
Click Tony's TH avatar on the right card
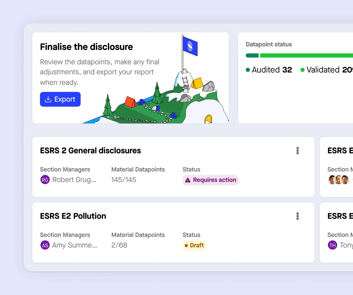332,245
